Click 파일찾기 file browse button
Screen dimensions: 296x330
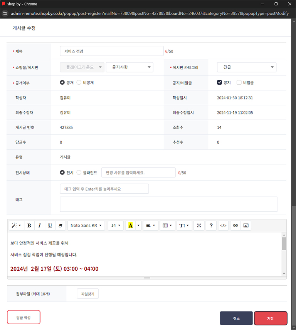coord(87,294)
